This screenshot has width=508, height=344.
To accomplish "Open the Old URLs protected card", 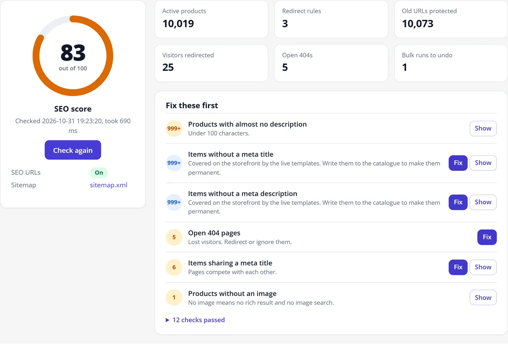I will 451,19.
